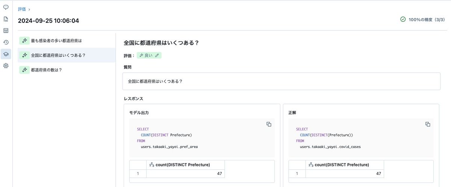The width and height of the screenshot is (451, 187).
Task: Click the timestamp title 2024-09-25 10:06:04
Action: (48, 21)
